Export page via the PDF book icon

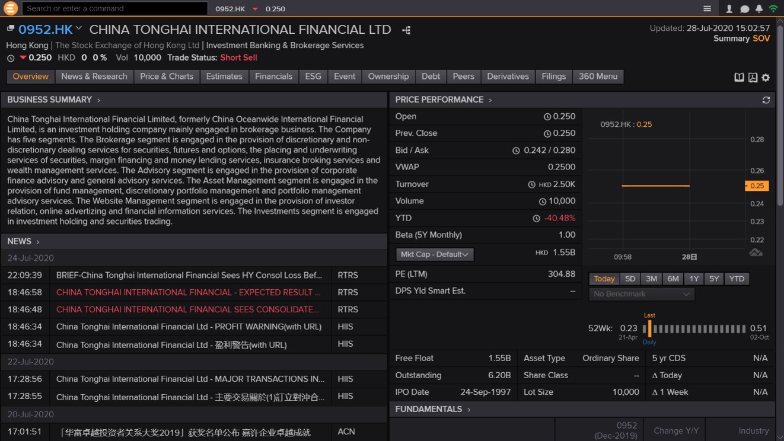pyautogui.click(x=753, y=77)
